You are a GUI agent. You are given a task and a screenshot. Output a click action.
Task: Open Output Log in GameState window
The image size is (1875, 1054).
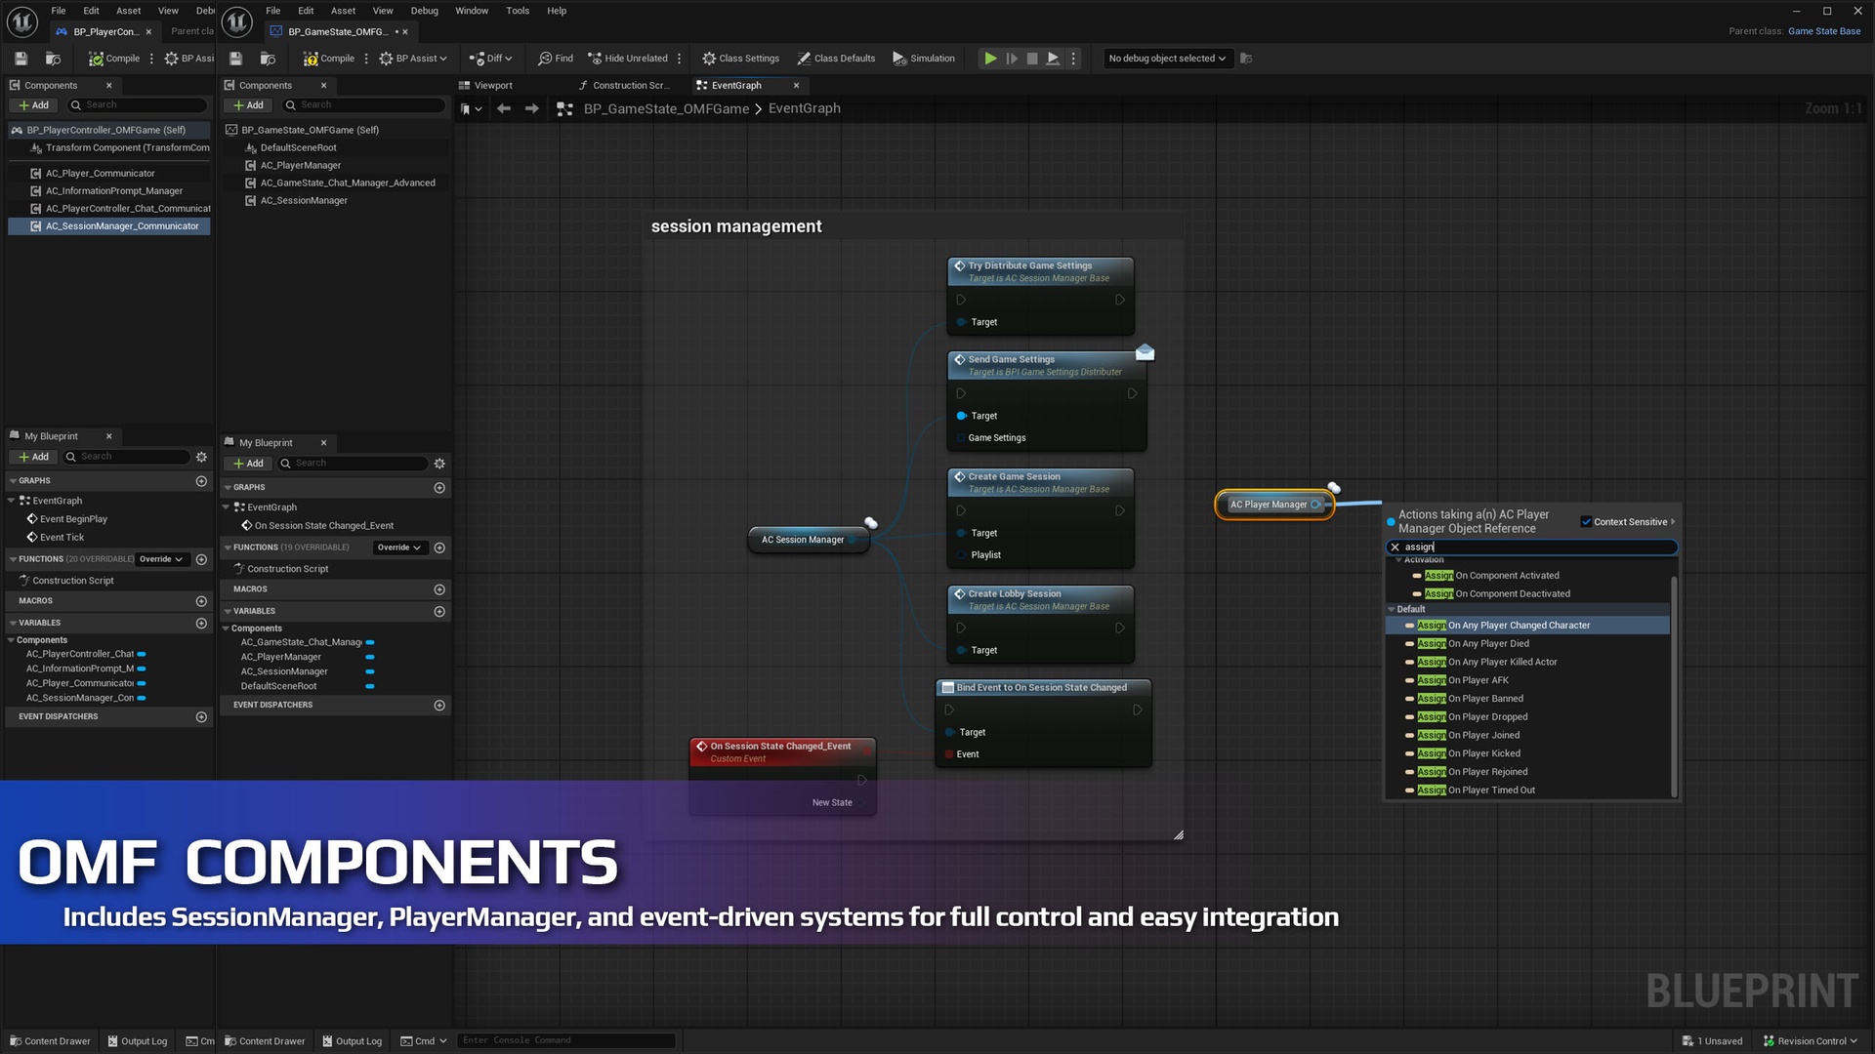click(353, 1041)
